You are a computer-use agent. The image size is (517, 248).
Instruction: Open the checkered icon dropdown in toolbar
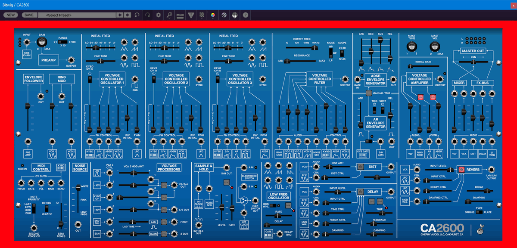pyautogui.click(x=201, y=15)
